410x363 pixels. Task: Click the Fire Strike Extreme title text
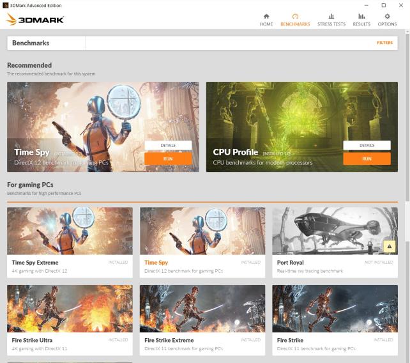169,340
